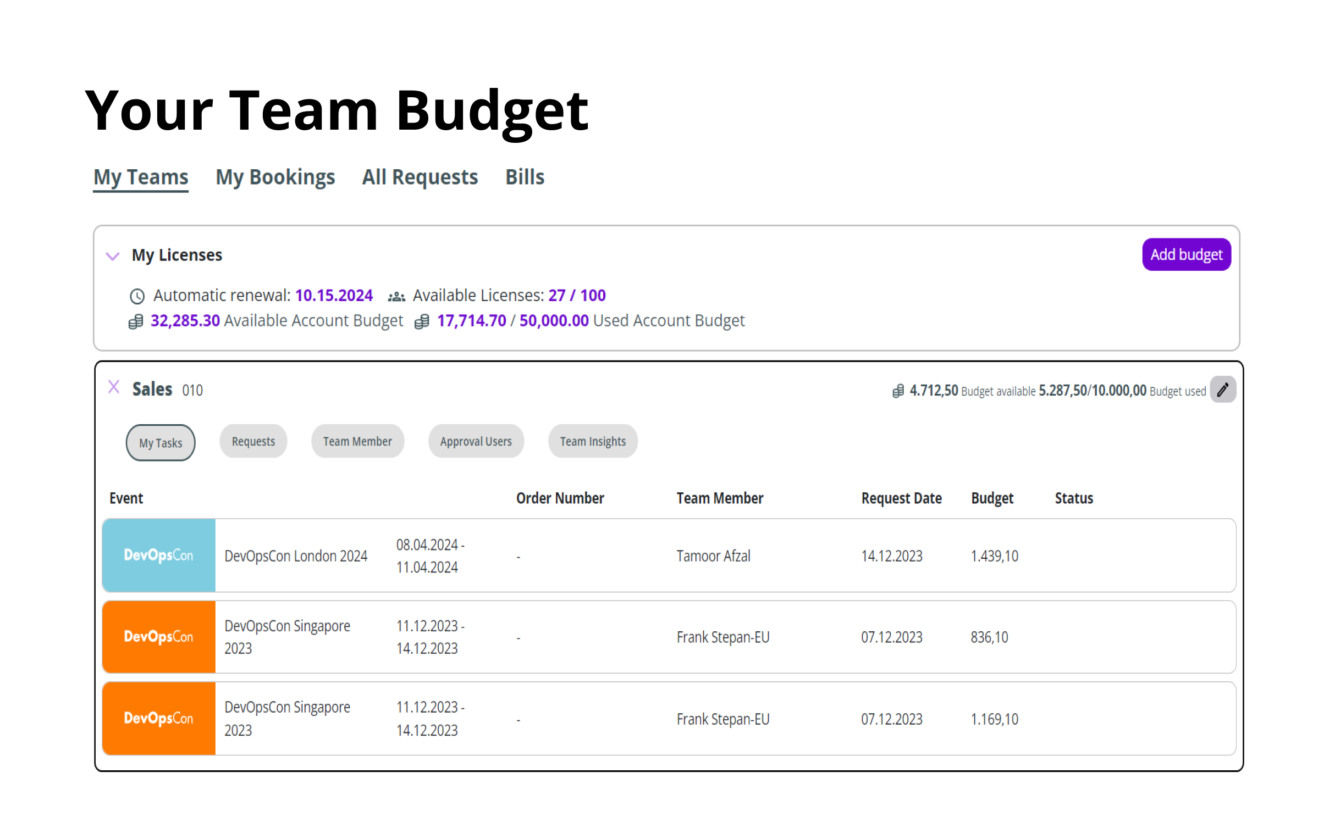Select the My Tasks pill filter
1335x828 pixels.
[x=161, y=443]
